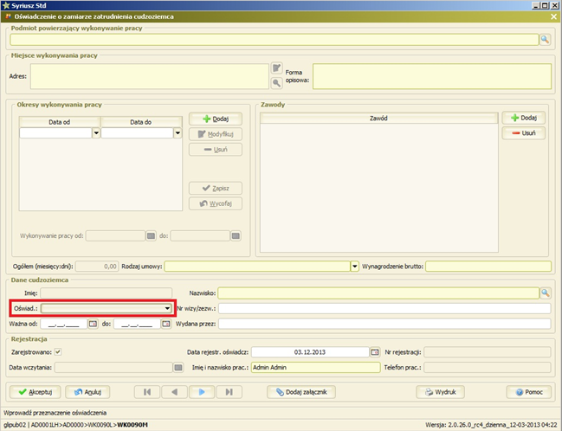Click Dodaj in Okresy wykonywania pracy
Screen dimensions: 562x431
tap(216, 119)
